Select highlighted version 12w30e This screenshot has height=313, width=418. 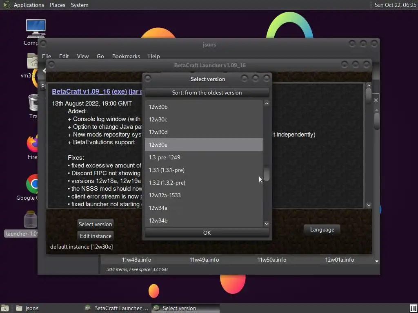click(204, 145)
